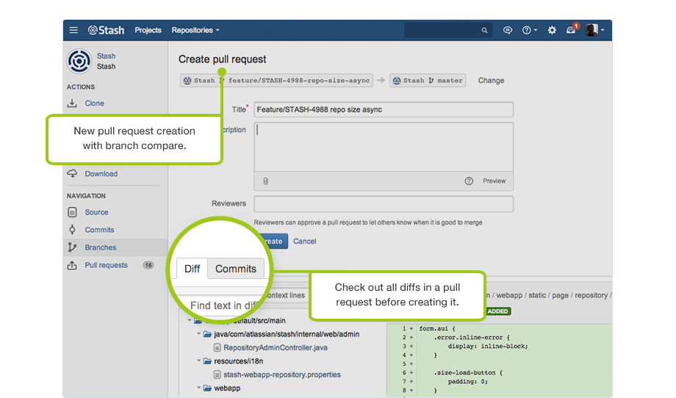This screenshot has width=676, height=398.
Task: Click the Clone download icon
Action: point(72,104)
